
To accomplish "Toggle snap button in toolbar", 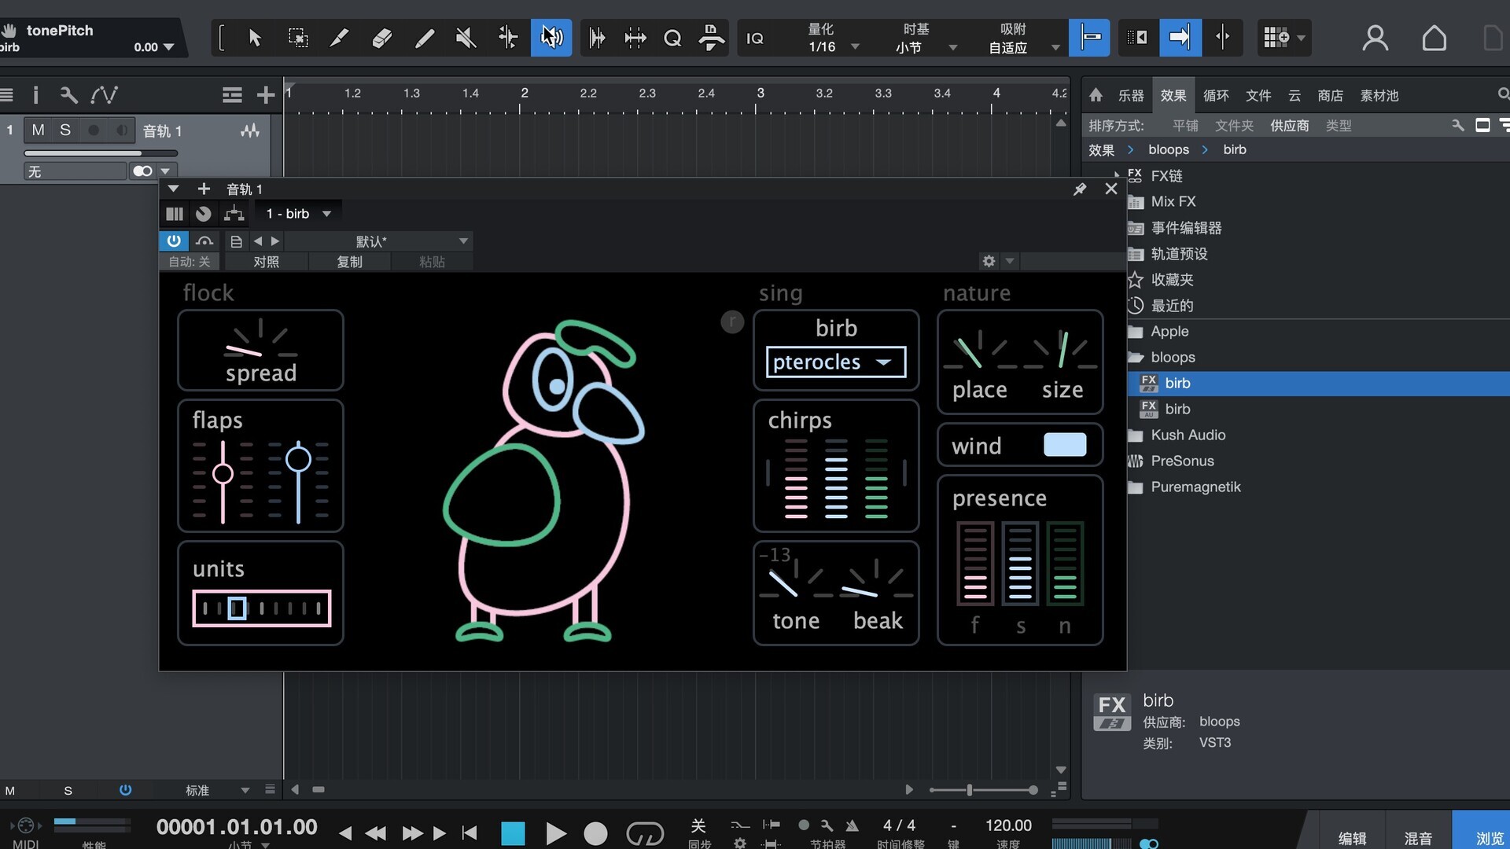I will click(1090, 38).
